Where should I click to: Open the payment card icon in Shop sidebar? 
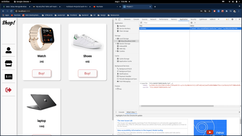9,77
